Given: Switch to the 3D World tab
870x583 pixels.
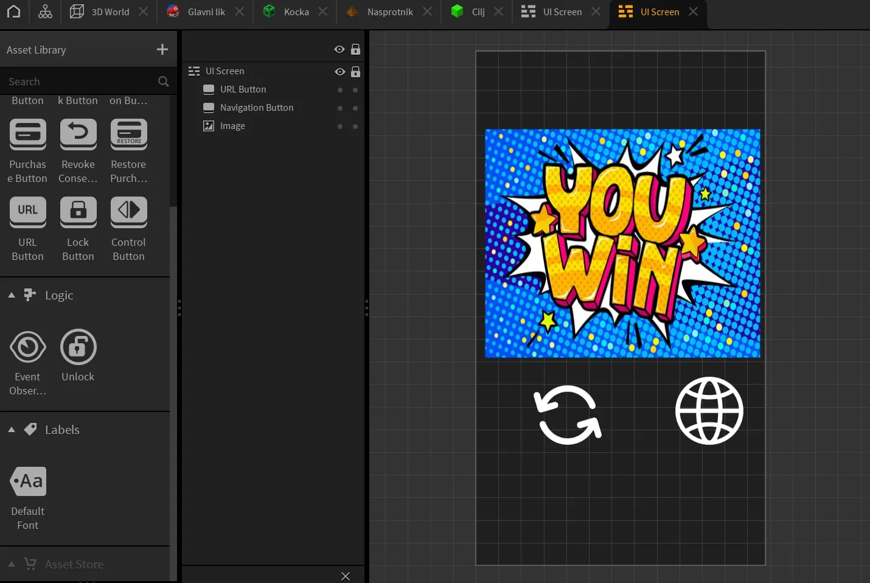Looking at the screenshot, I should tap(110, 12).
